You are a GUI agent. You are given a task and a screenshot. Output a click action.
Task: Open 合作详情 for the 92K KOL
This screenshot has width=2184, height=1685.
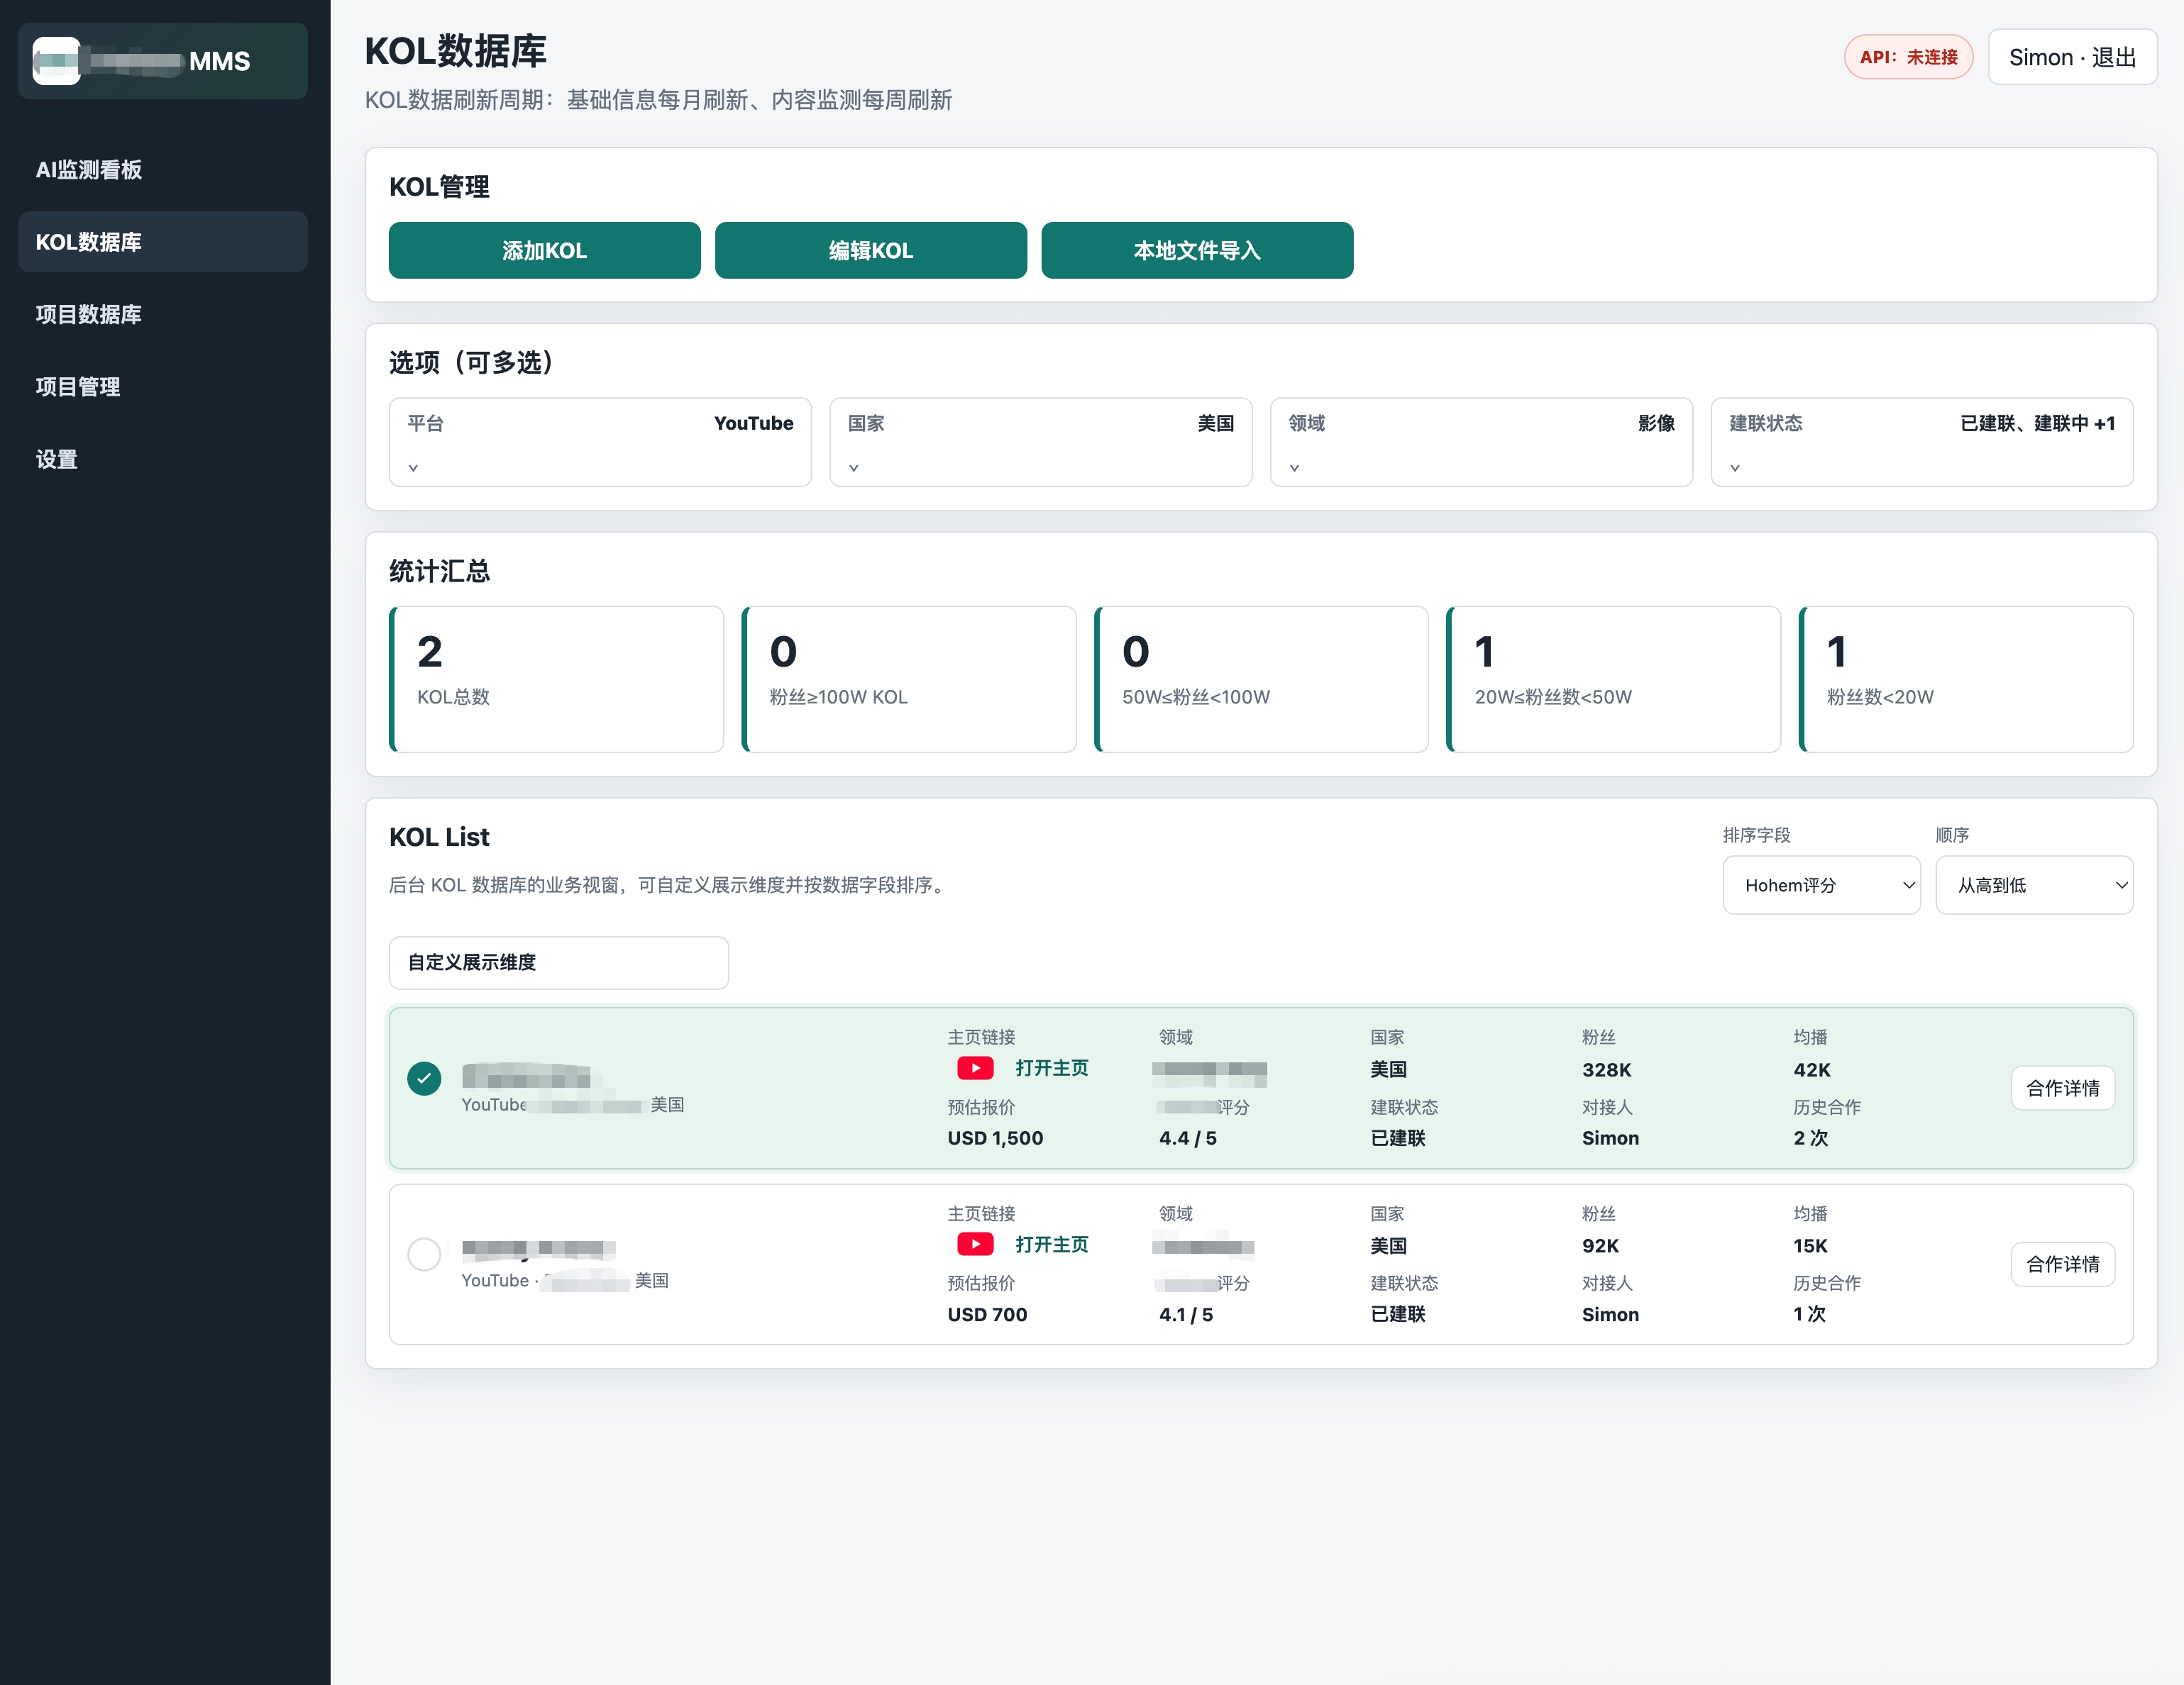coord(2063,1264)
